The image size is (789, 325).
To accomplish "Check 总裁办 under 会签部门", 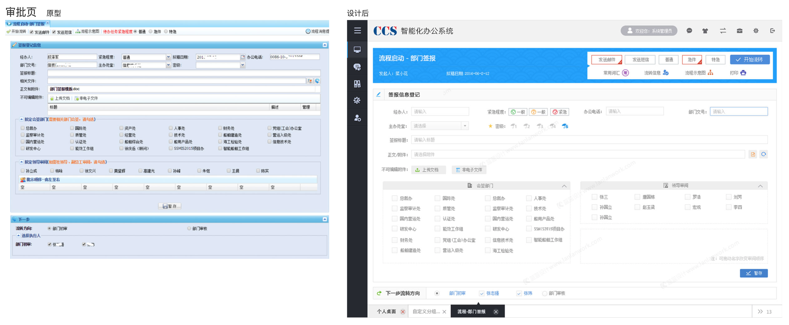I will [x=395, y=198].
